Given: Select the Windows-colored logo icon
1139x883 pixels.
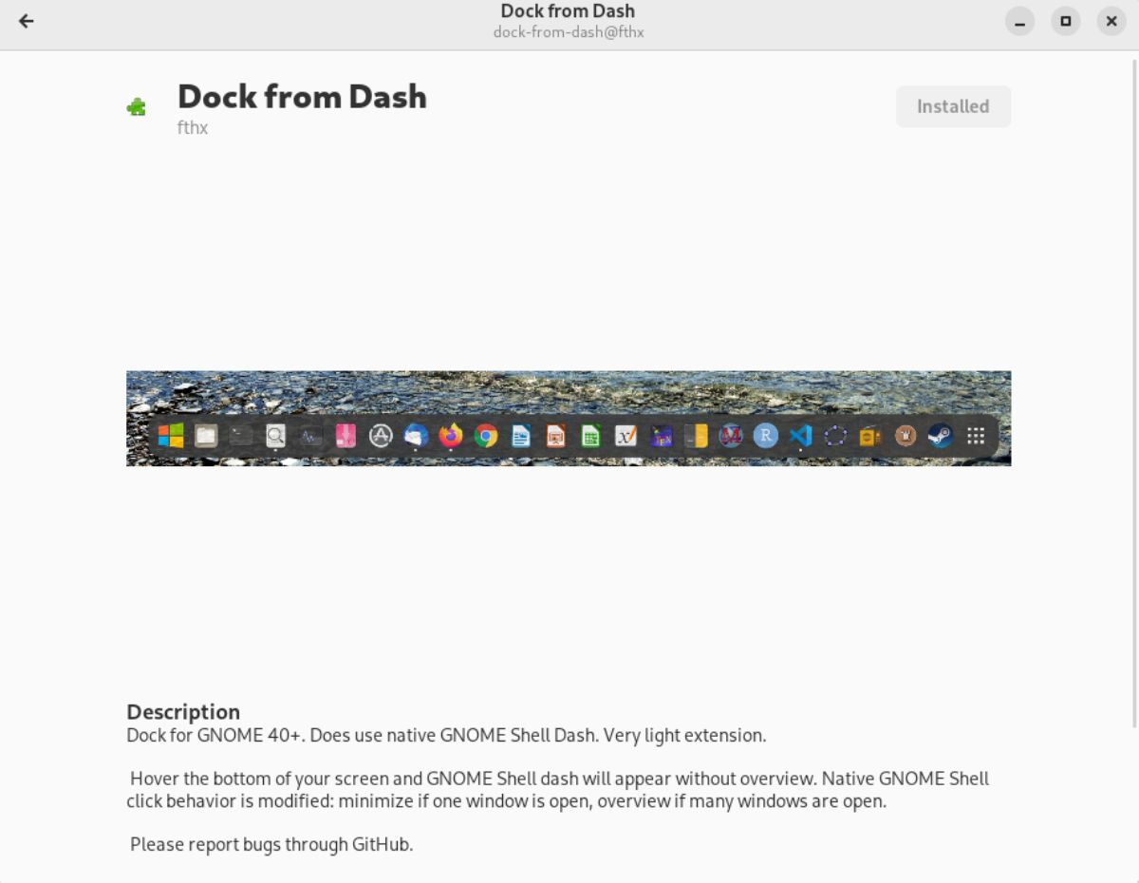Looking at the screenshot, I should point(171,437).
